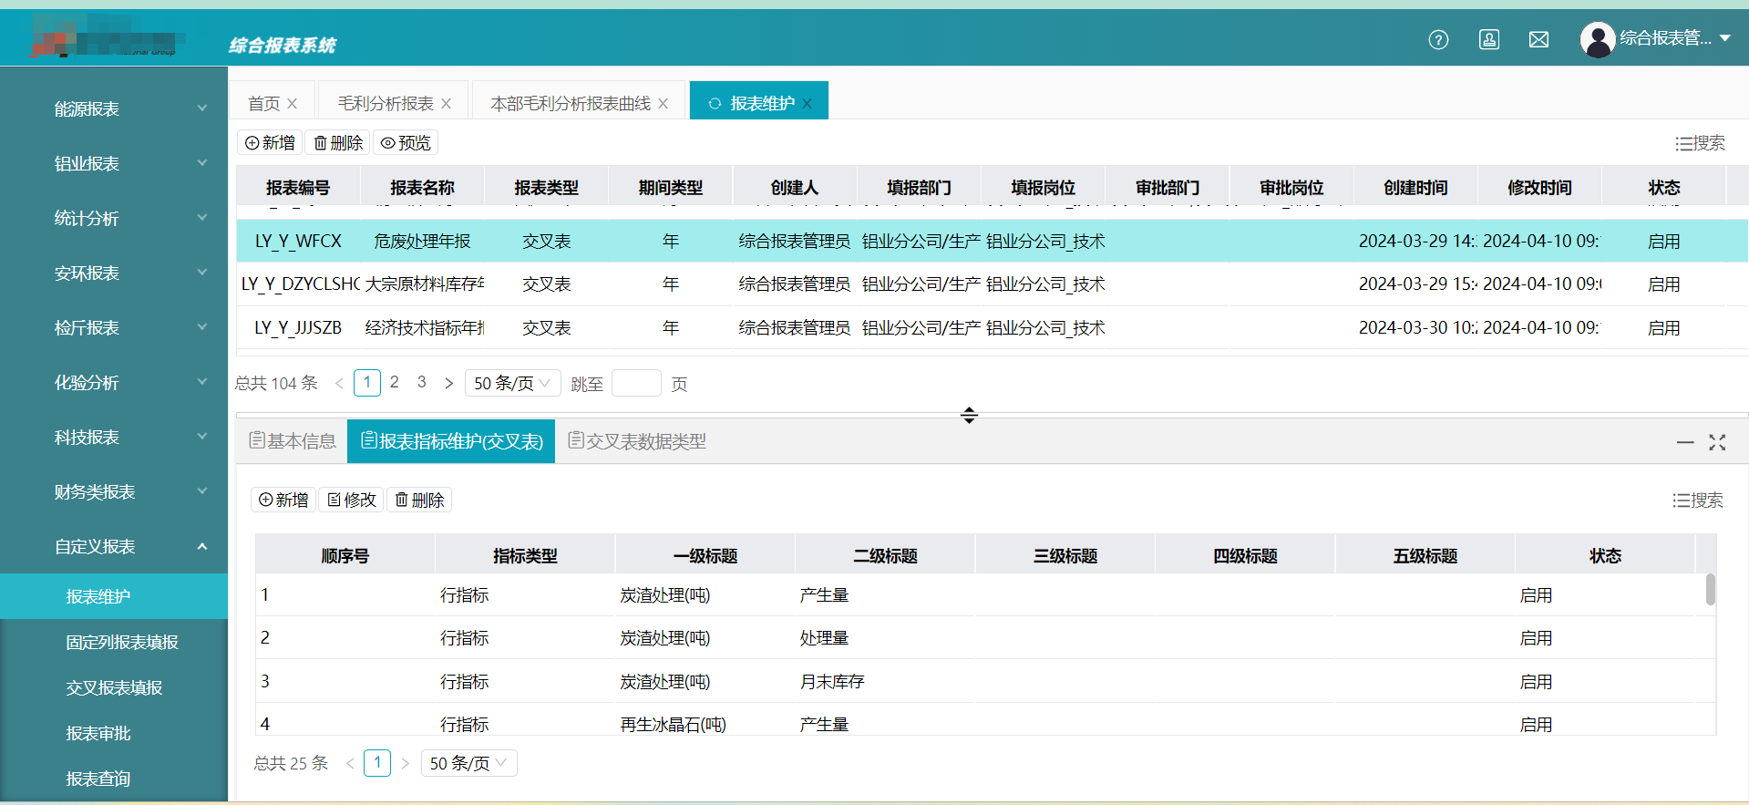Expand the 能源报表 menu
The height and width of the screenshot is (805, 1749).
[x=114, y=109]
